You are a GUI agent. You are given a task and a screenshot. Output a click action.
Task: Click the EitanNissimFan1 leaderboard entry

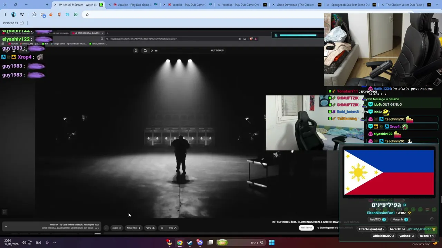(x=372, y=229)
